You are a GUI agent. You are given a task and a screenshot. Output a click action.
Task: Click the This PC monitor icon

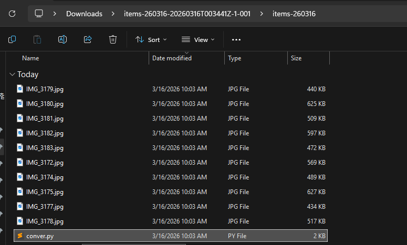[39, 14]
